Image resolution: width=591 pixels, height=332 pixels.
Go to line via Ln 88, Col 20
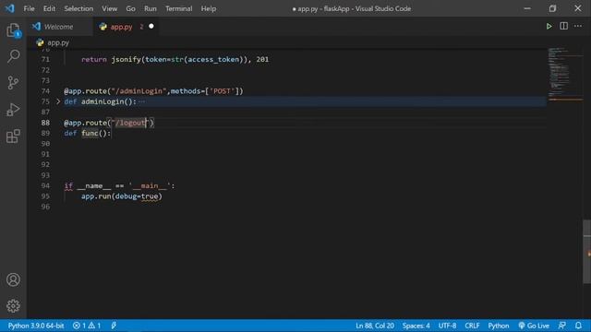point(375,326)
